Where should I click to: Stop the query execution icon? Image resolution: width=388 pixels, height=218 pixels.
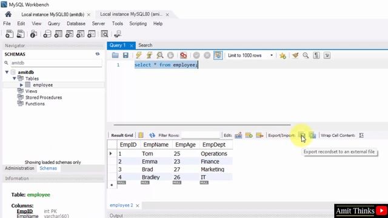[170, 55]
